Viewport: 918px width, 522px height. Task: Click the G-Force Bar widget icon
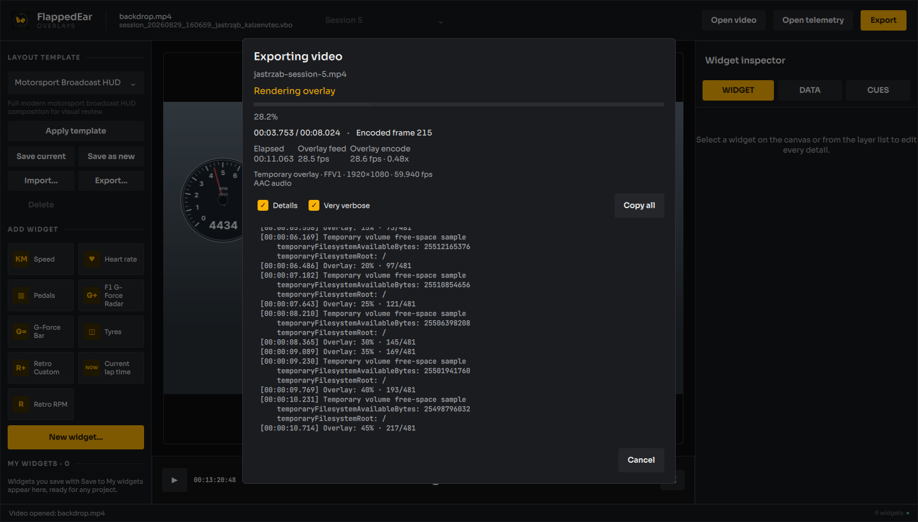(x=21, y=332)
